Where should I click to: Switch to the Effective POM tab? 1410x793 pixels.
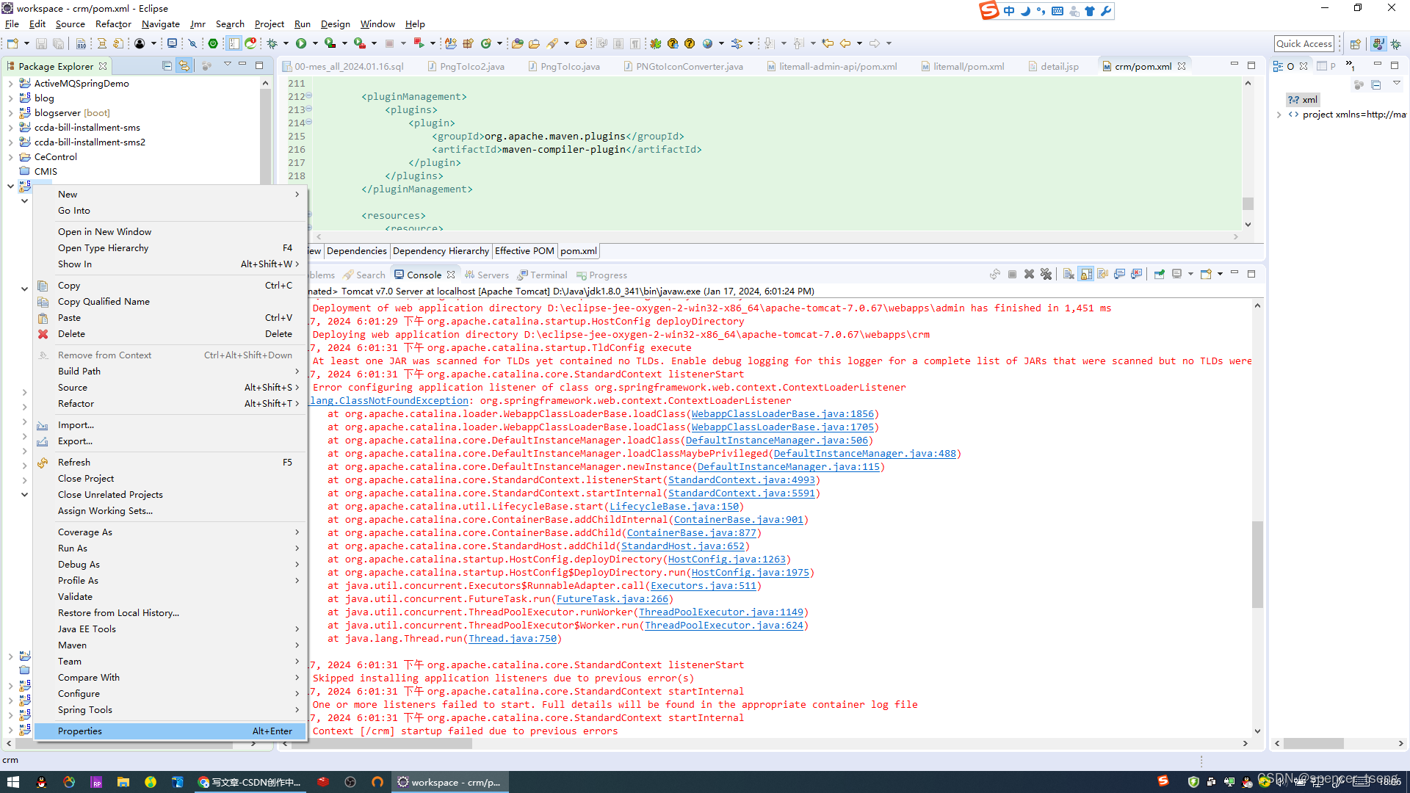pos(524,250)
